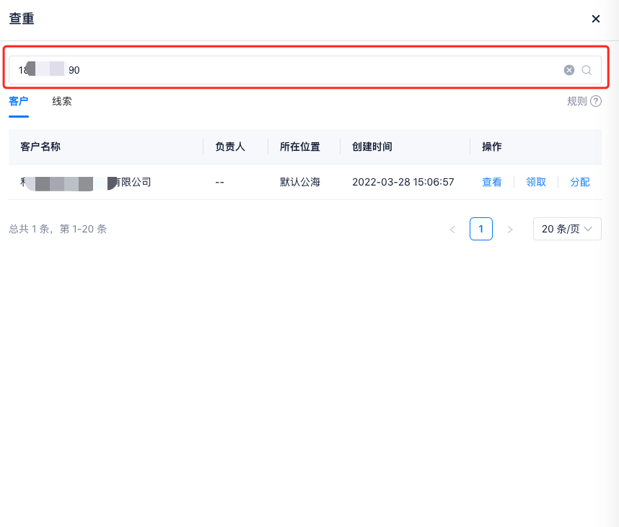Go to next page using right arrow

(x=510, y=230)
